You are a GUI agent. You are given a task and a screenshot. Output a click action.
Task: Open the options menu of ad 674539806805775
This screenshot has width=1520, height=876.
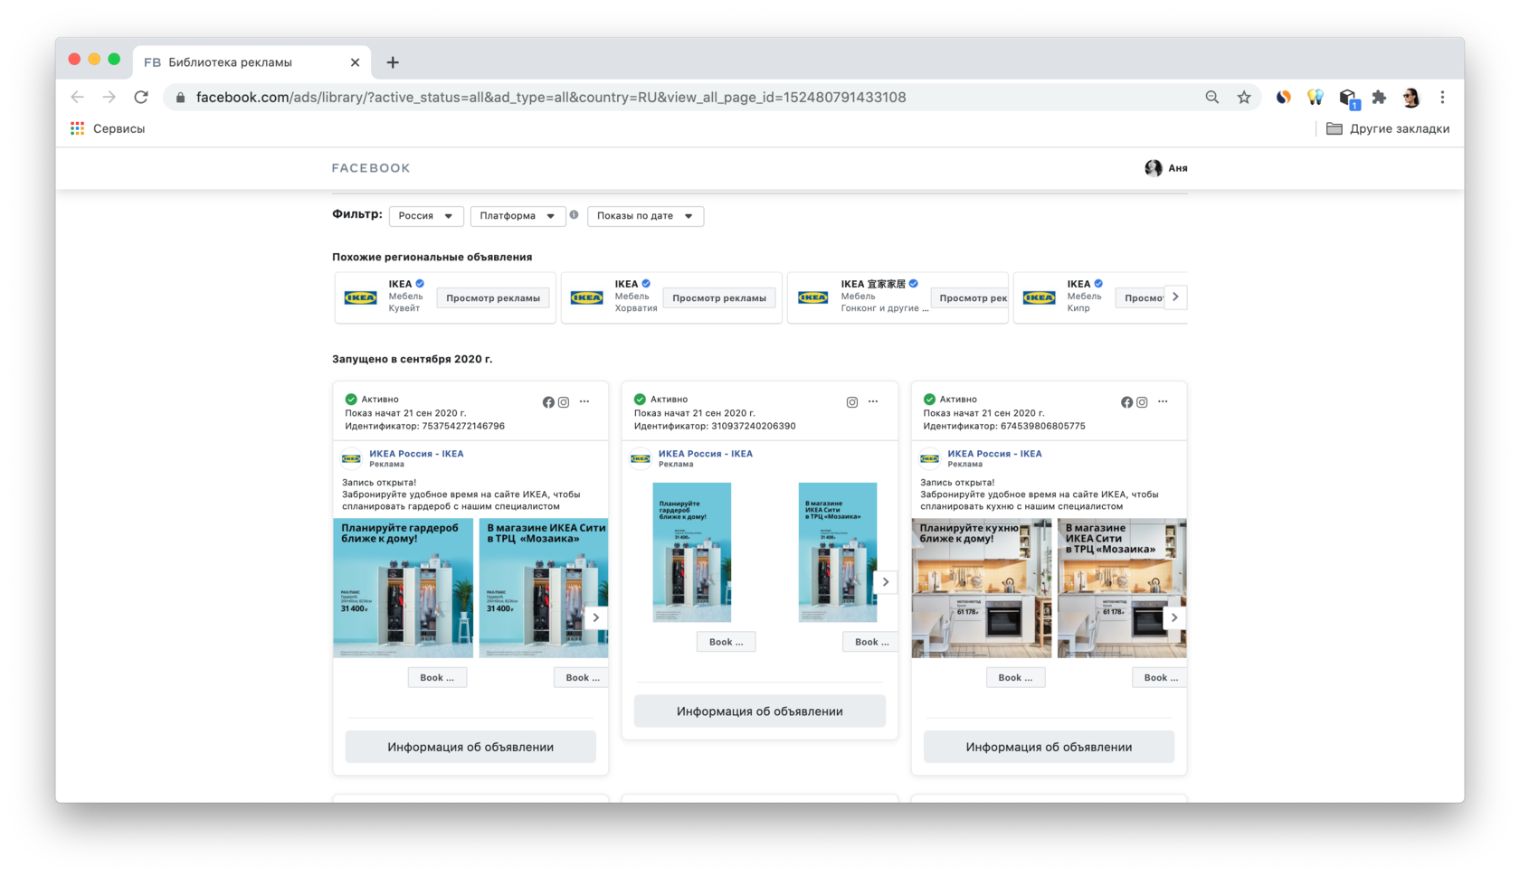pos(1163,401)
